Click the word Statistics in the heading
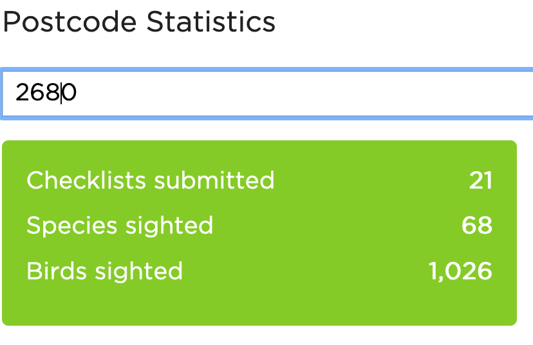533x345 pixels. 210,23
